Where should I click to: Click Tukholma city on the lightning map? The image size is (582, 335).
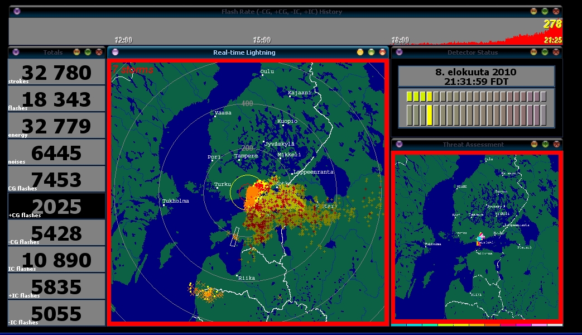click(x=175, y=201)
